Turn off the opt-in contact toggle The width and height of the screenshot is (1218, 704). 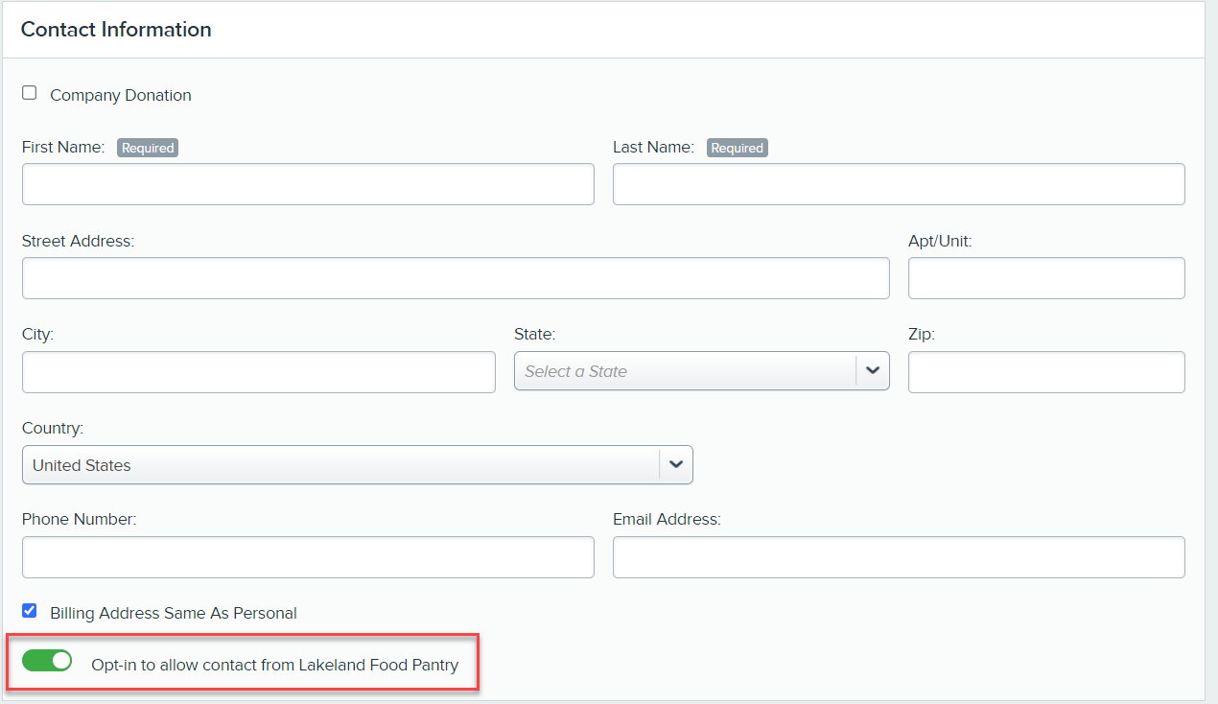point(47,661)
